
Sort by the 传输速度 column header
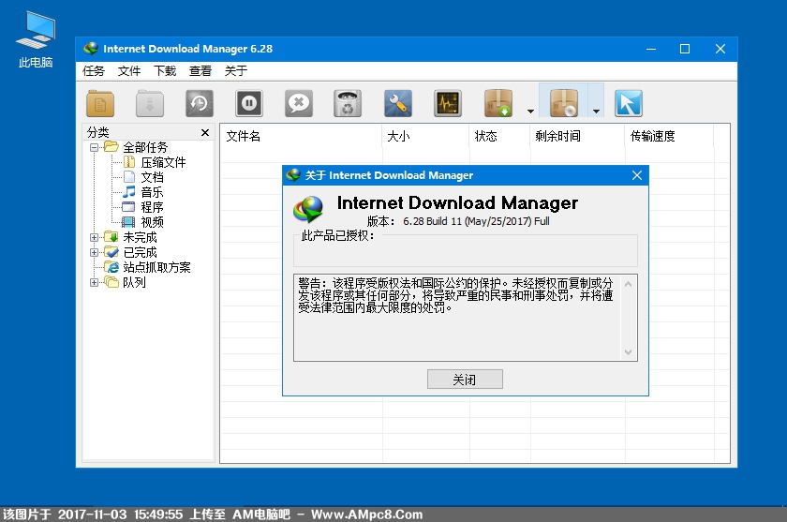670,136
